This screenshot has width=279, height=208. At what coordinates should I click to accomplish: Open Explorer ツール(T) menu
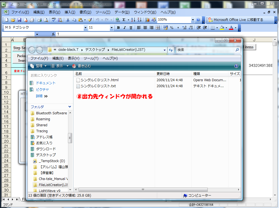pos(91,58)
